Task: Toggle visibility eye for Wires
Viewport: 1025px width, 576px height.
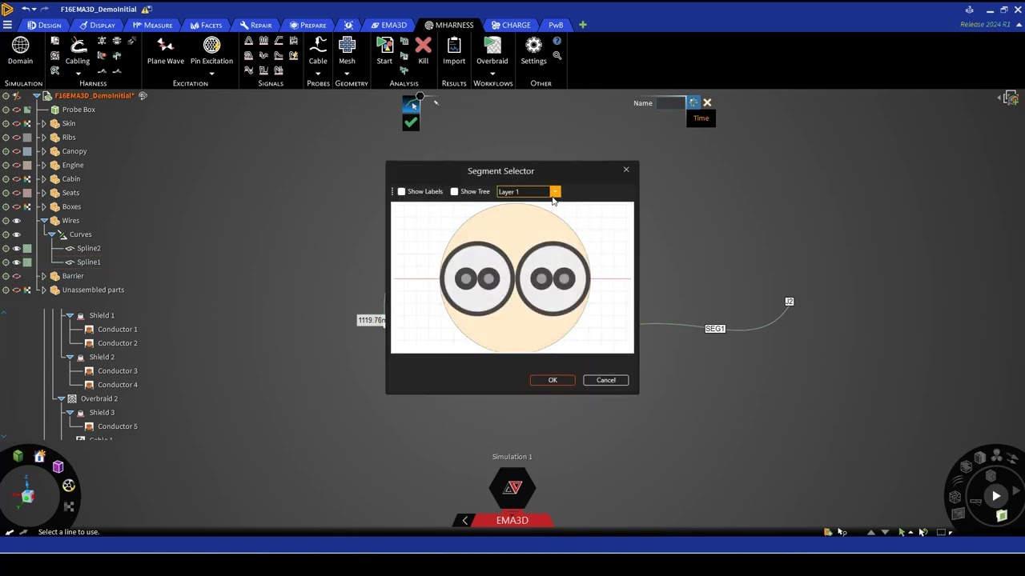Action: click(16, 221)
